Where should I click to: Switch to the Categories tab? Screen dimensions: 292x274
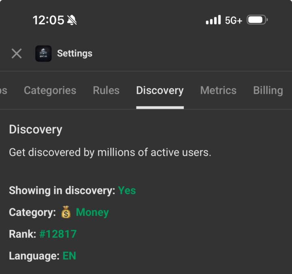coord(50,90)
